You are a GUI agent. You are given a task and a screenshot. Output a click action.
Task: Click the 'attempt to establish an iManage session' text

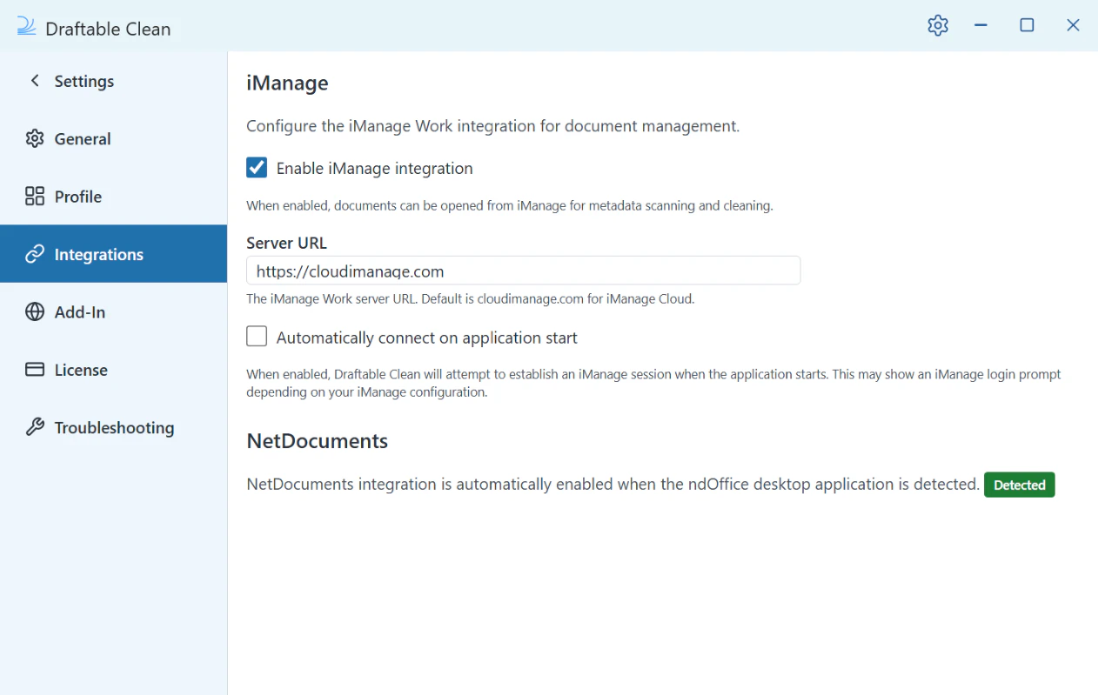[x=653, y=384]
